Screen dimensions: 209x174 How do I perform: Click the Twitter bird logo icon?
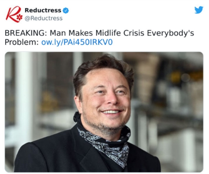coord(199,10)
